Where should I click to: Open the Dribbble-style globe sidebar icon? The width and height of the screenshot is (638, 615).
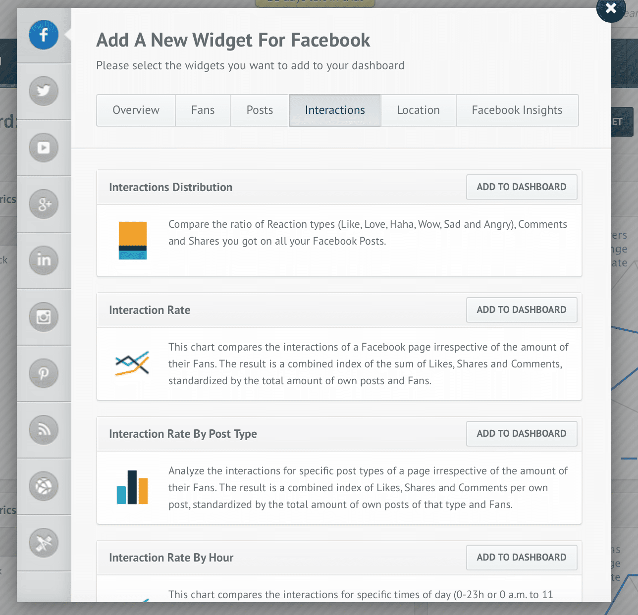point(44,486)
